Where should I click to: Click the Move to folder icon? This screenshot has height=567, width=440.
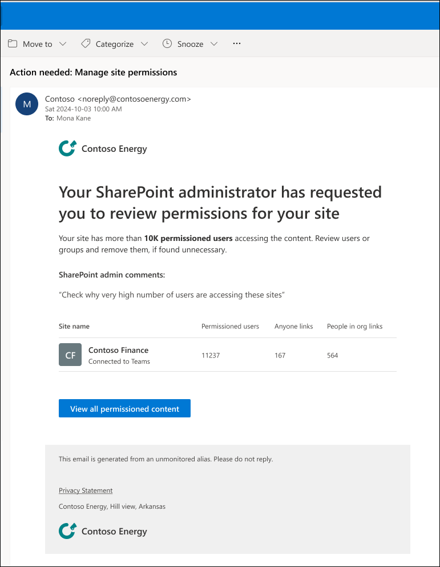[x=13, y=44]
